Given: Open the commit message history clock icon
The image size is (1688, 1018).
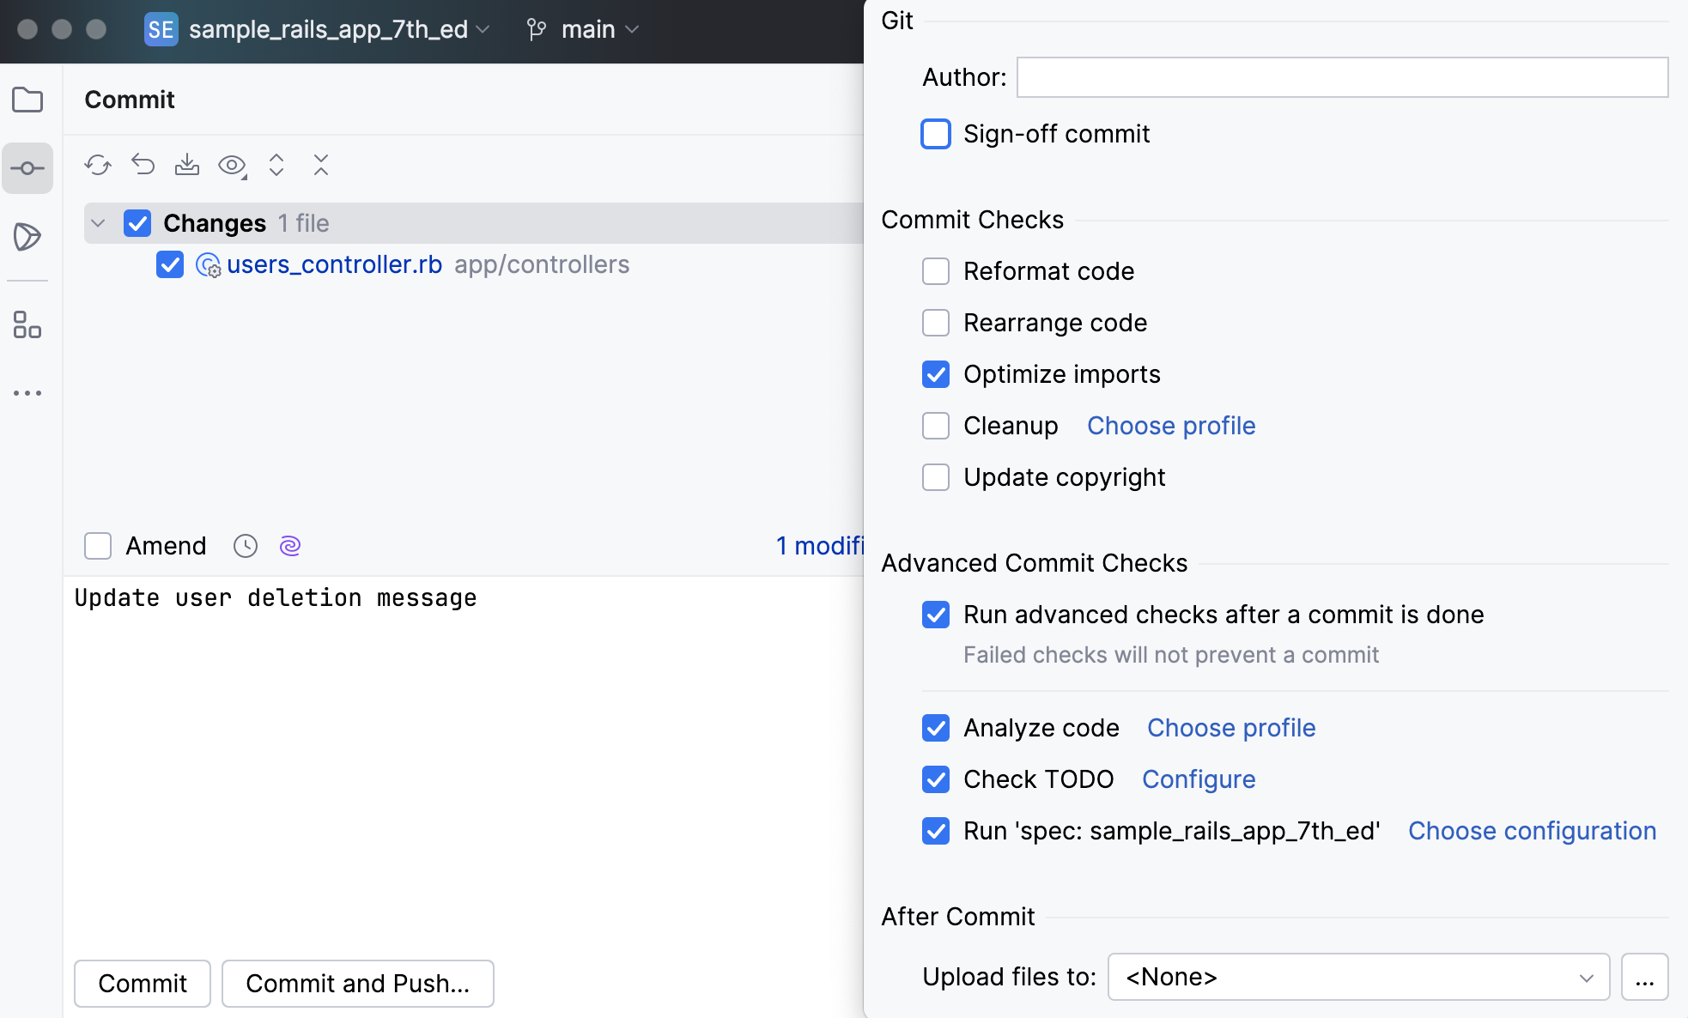Looking at the screenshot, I should [x=245, y=546].
